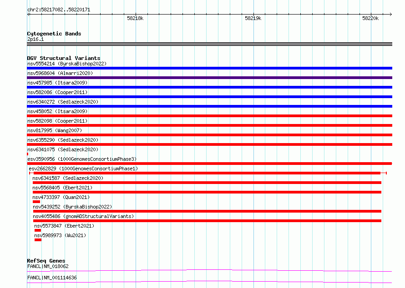Open variant esv3590956 (1000GenomesConsortiumPhase3) label
This screenshot has width=405, height=288.
pyautogui.click(x=82, y=159)
